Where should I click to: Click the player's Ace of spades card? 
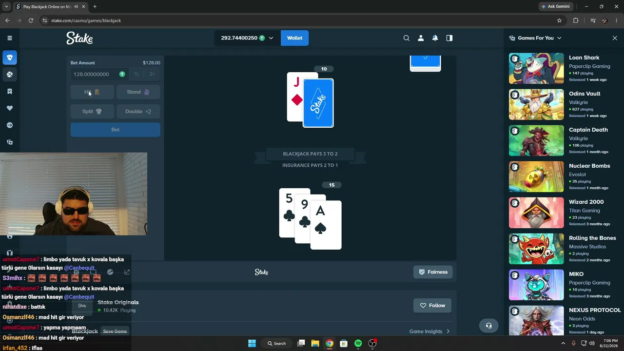pos(326,225)
